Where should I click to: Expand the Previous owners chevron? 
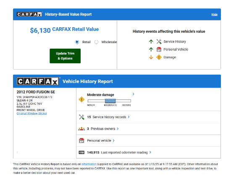point(118,129)
